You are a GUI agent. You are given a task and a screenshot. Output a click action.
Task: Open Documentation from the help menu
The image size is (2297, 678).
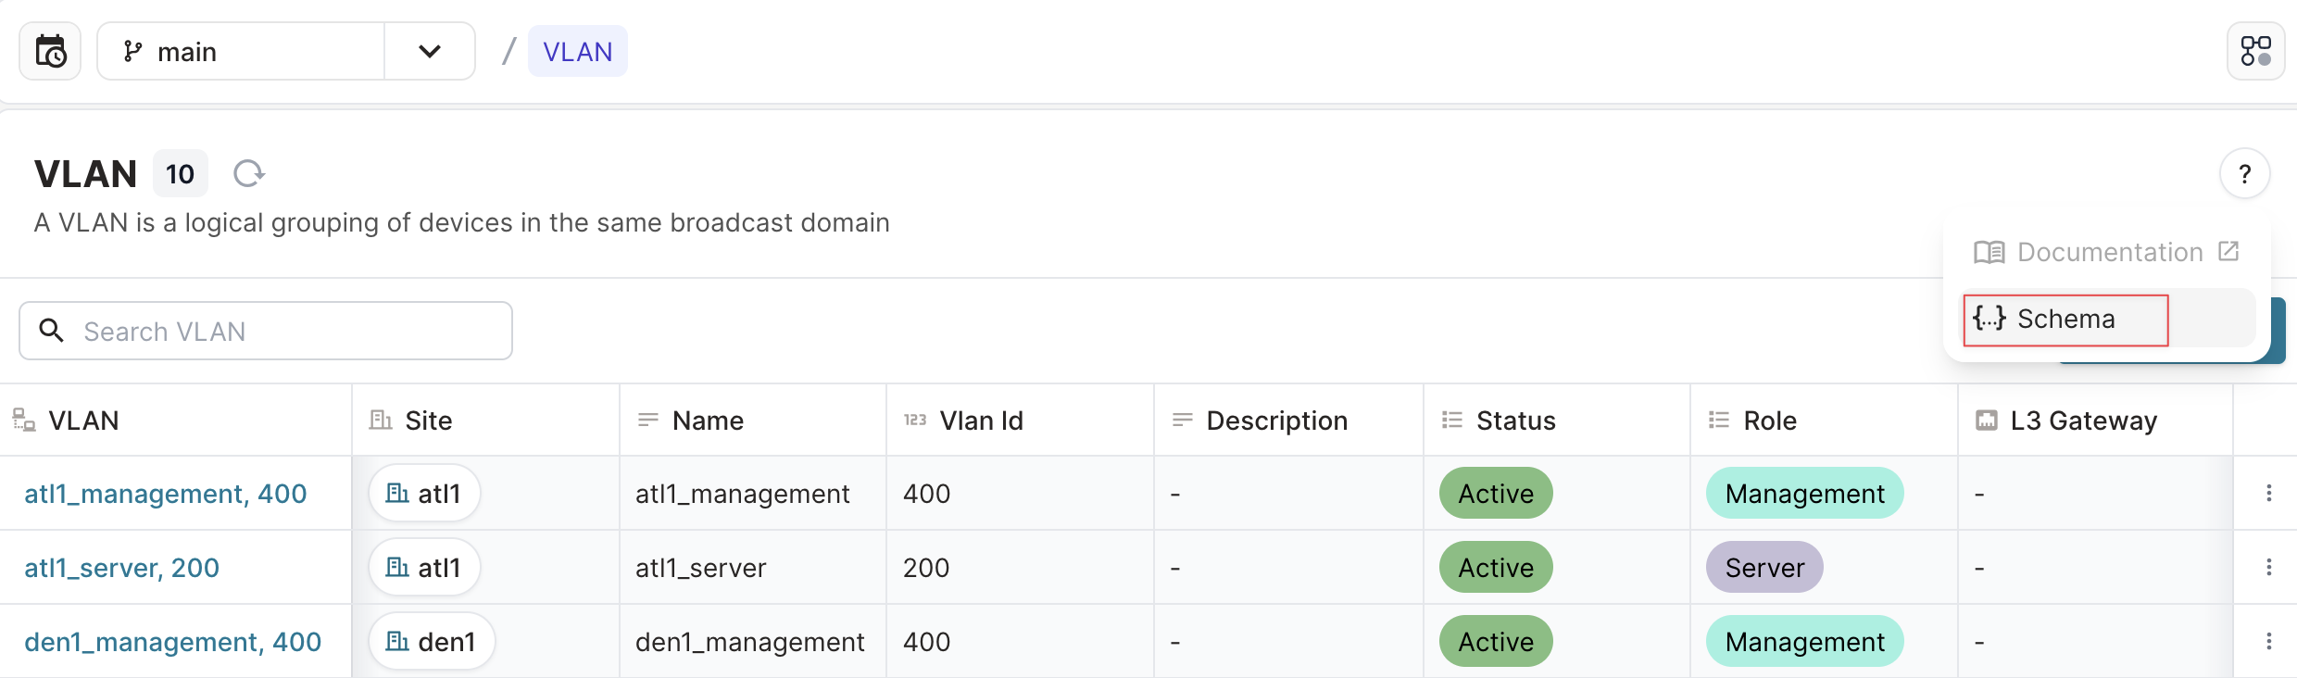(2106, 252)
